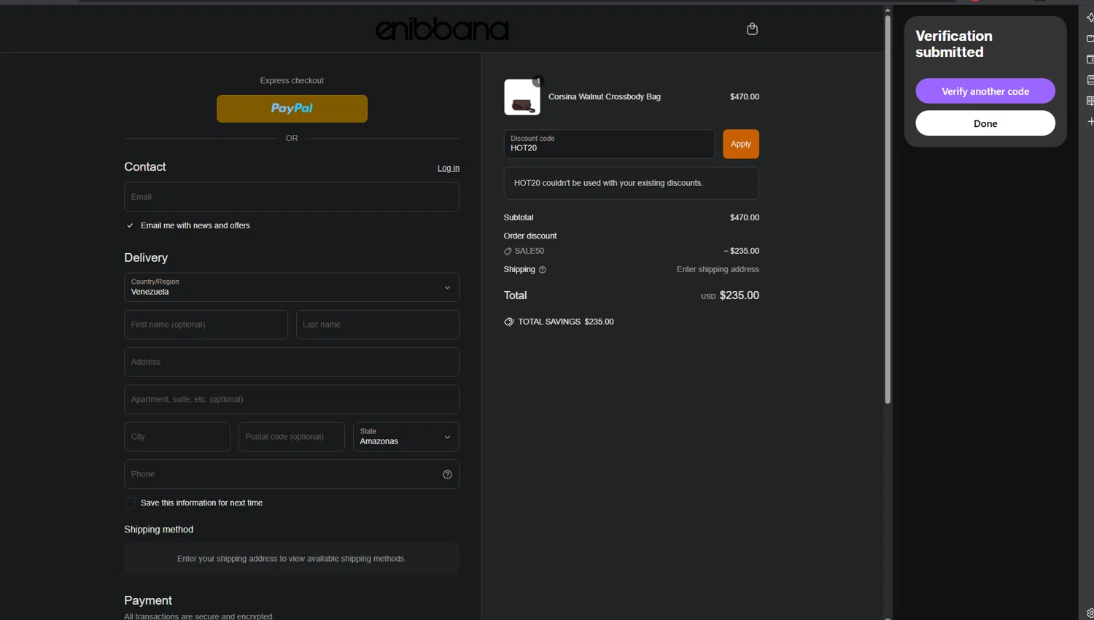Click the Corsina Walnut Crossbody Bag thumbnail

(522, 97)
